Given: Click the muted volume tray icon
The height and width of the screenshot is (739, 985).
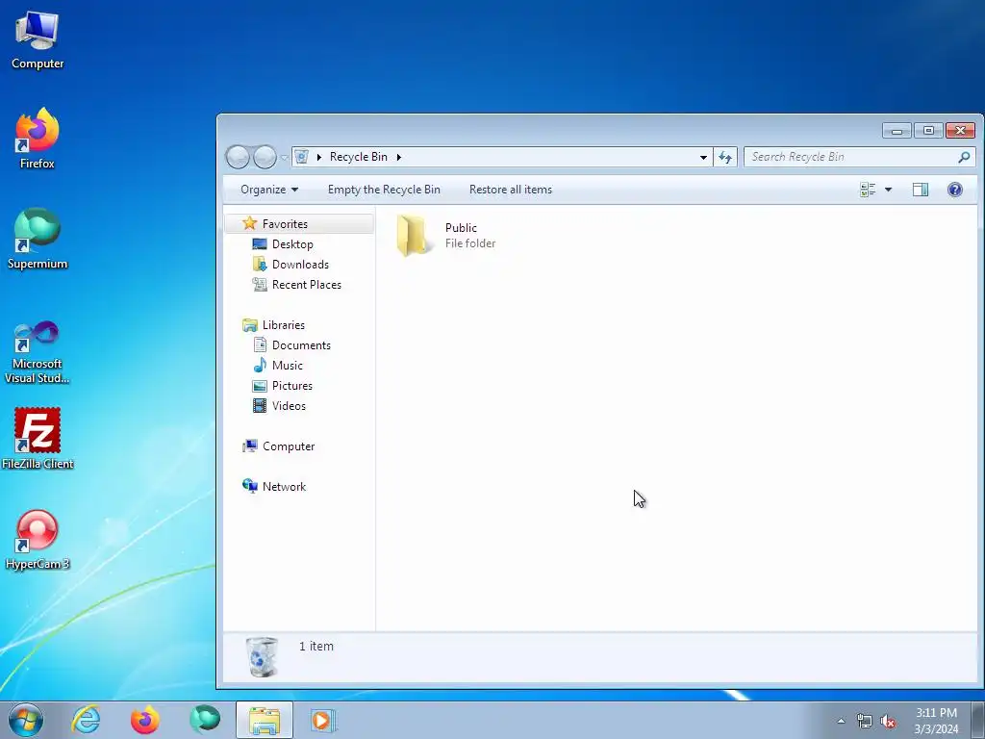Looking at the screenshot, I should 888,721.
